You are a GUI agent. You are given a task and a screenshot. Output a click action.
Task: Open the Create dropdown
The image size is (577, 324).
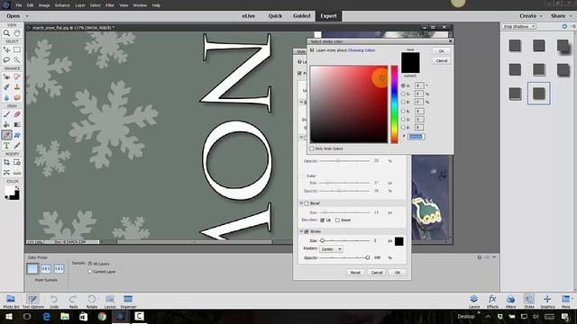point(531,16)
